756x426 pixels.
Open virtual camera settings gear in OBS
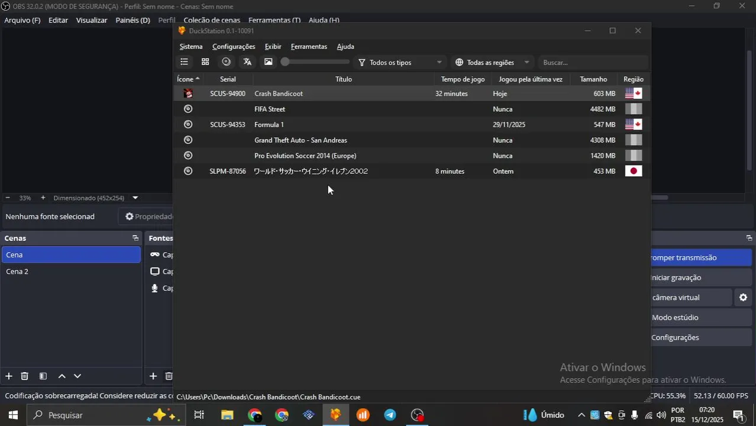(x=743, y=298)
